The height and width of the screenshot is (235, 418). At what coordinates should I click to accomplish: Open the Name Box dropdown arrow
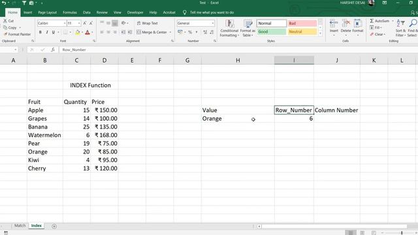[16, 50]
